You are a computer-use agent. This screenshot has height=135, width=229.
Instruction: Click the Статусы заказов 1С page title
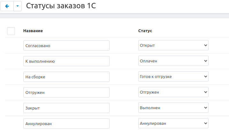coord(61,6)
